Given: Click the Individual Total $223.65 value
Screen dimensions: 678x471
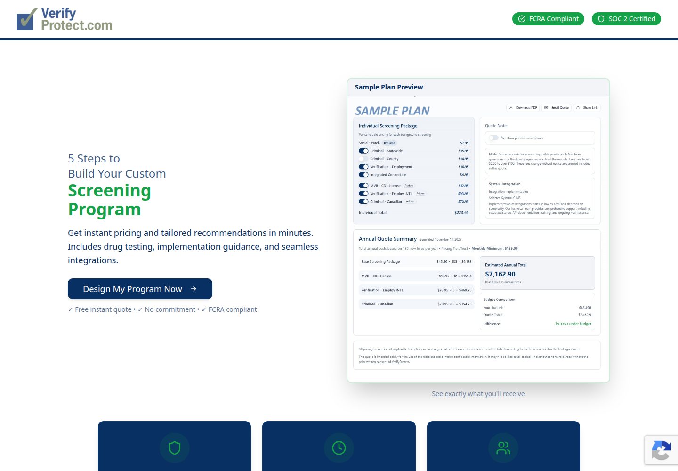Looking at the screenshot, I should 461,213.
